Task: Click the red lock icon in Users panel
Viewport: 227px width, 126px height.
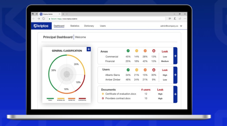Action: click(x=154, y=70)
